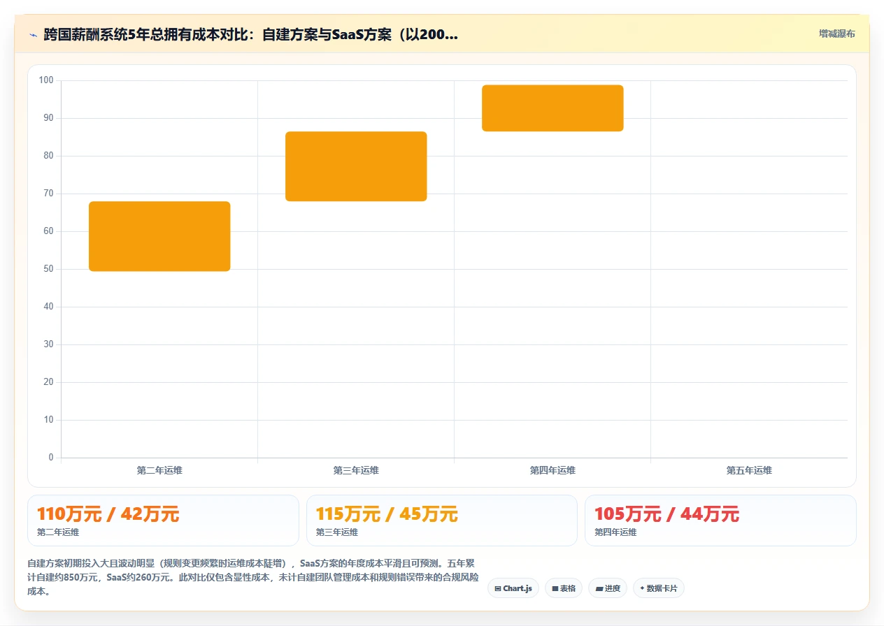Click the y-axis value 50

48,269
